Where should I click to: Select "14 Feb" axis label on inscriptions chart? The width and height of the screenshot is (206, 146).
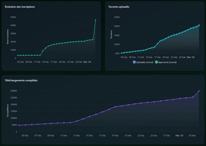45,62
